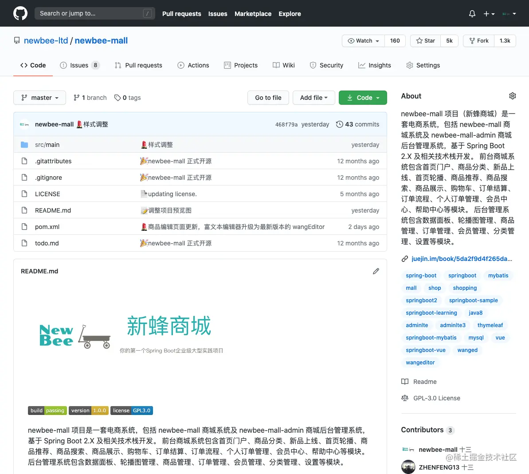Screen dimensions: 529x474
Task: Open the .gitignore file
Action: click(49, 178)
